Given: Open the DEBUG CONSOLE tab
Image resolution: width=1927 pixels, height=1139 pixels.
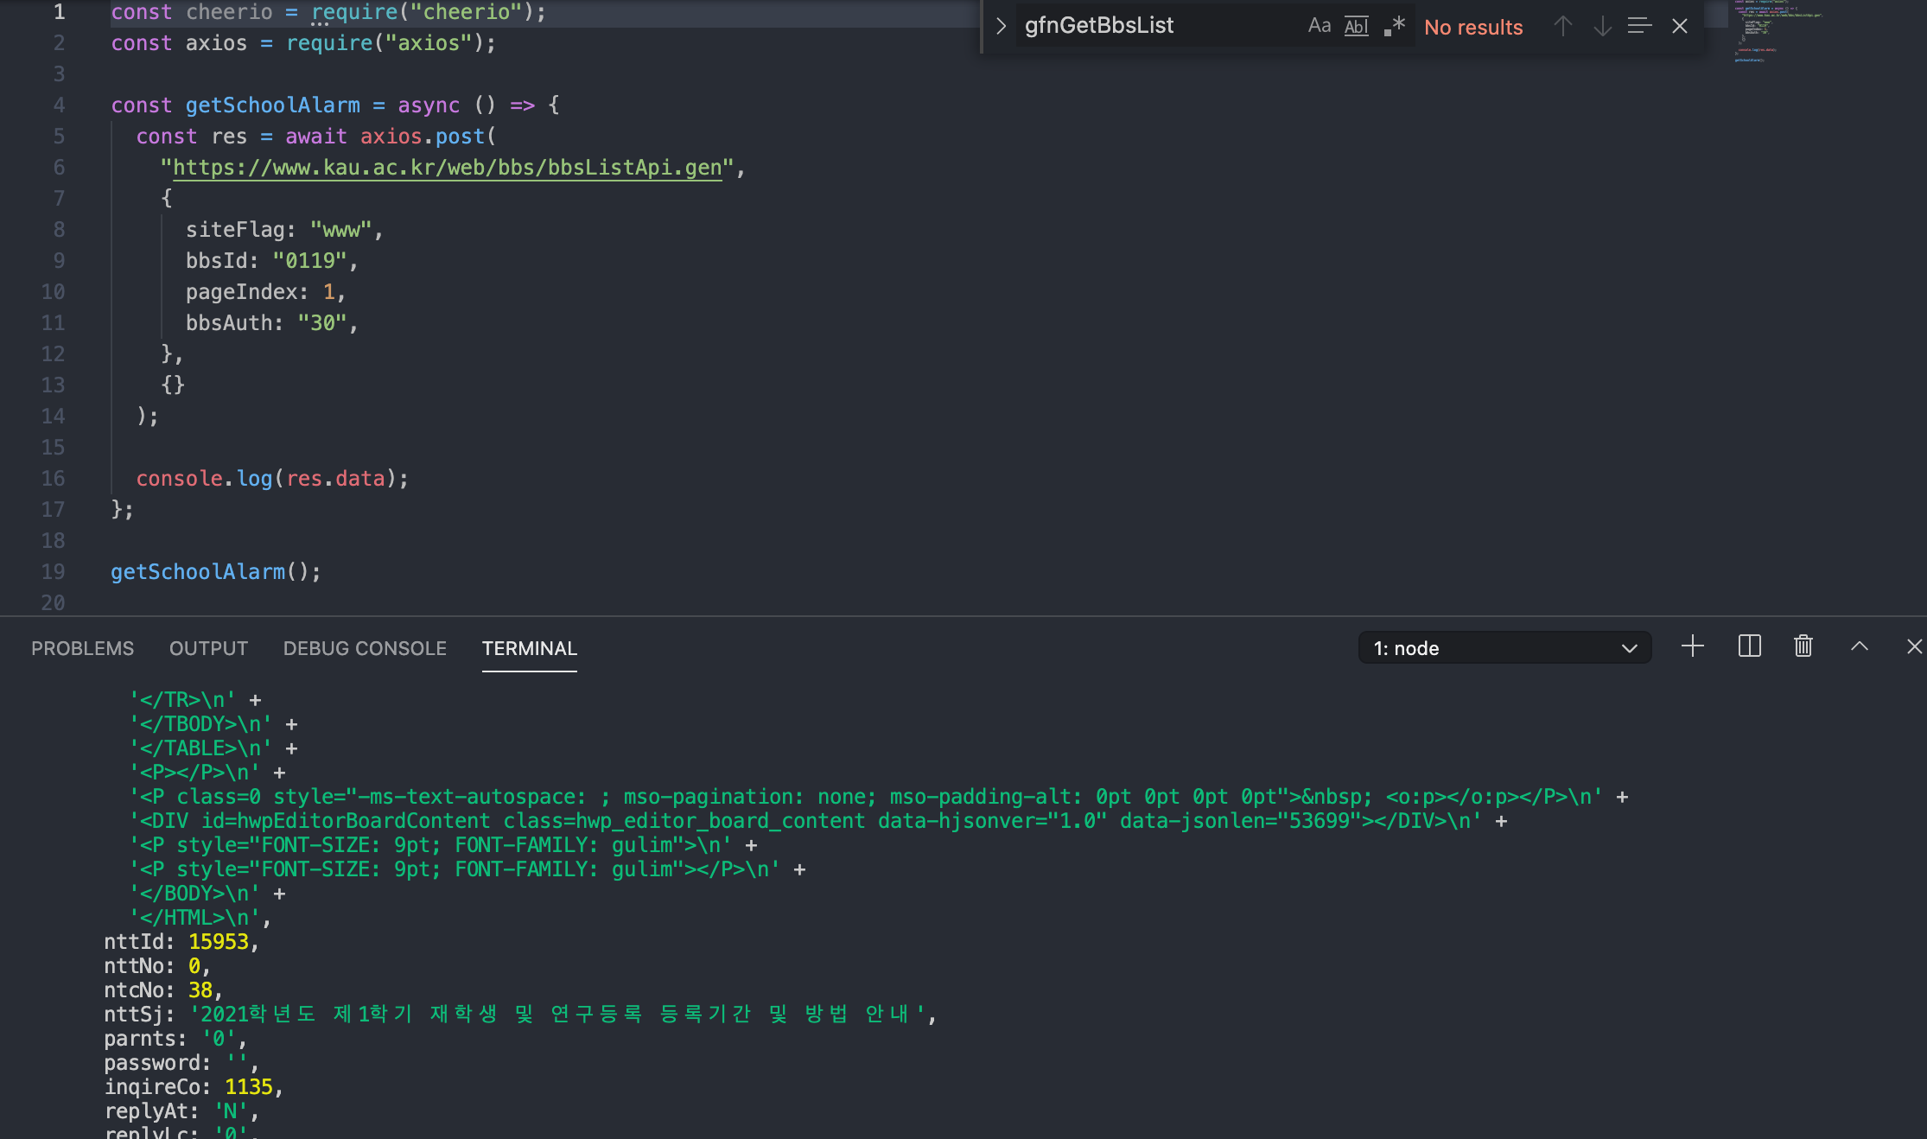Looking at the screenshot, I should click(x=365, y=648).
